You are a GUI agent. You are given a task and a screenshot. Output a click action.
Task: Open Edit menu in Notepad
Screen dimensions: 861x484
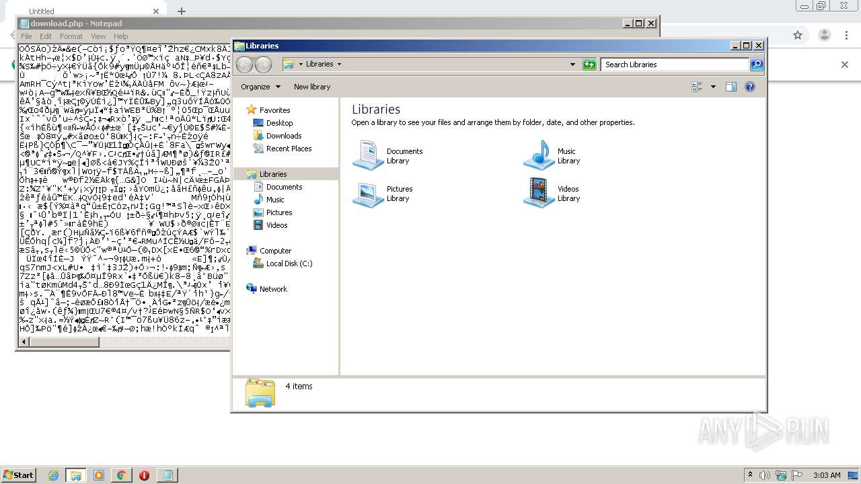click(x=46, y=36)
